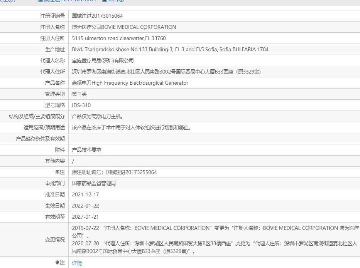This screenshot has width=360, height=268.
Task: Click the 代理人名称 label
Action: (52, 60)
